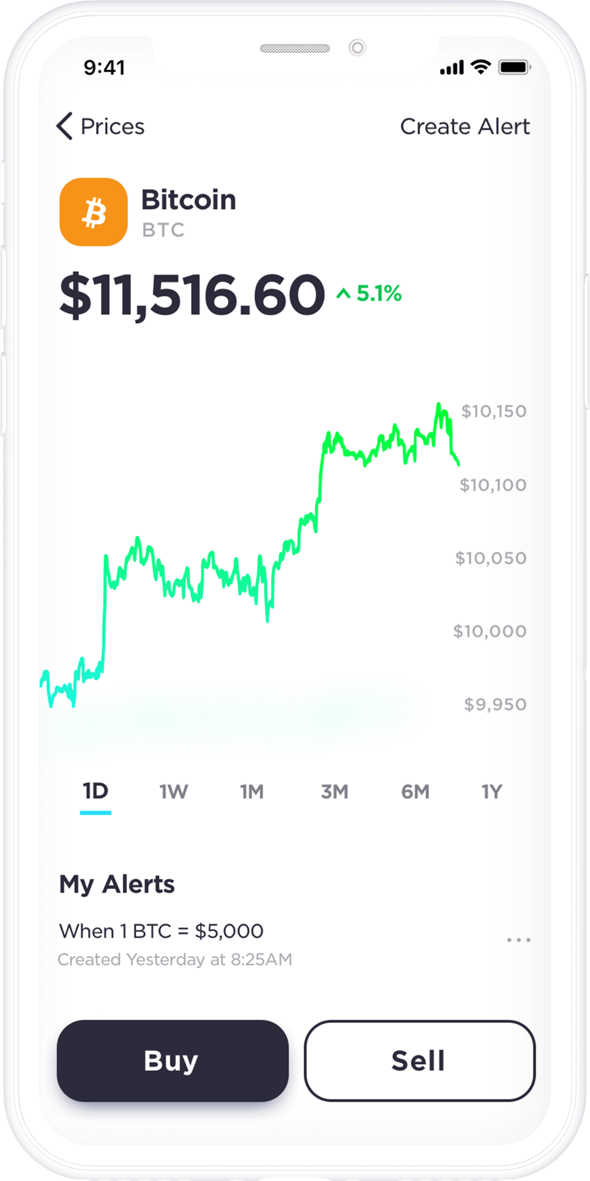590x1181 pixels.
Task: Show the 3M price chart
Action: pos(334,792)
